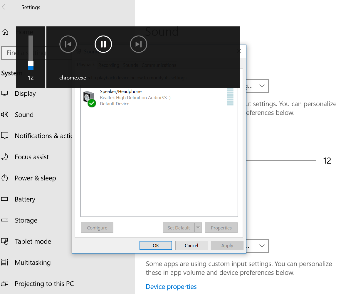Confirm the Sound dialog with OK
The image size is (346, 294).
point(156,246)
